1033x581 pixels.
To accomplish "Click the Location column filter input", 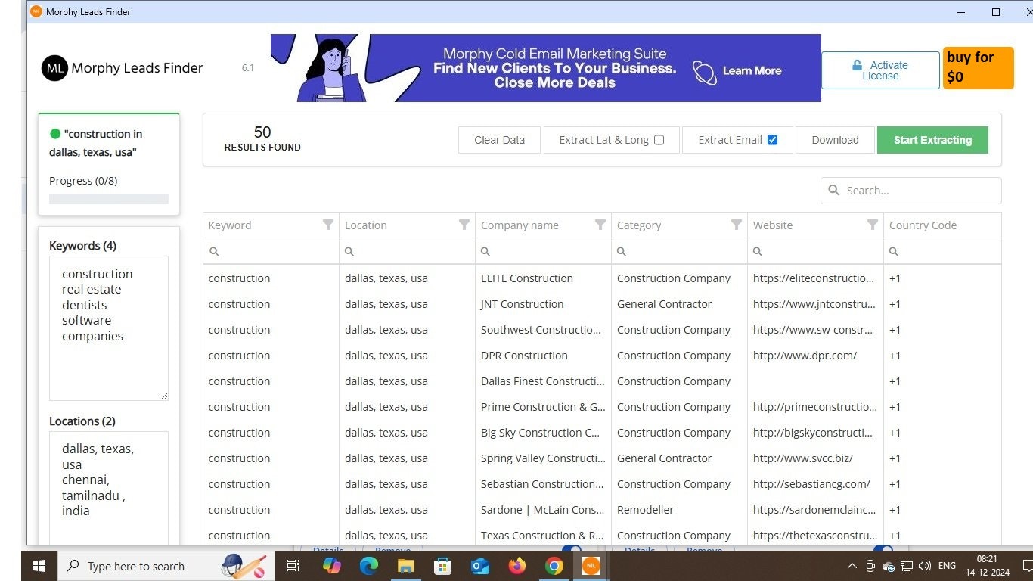I will click(407, 251).
